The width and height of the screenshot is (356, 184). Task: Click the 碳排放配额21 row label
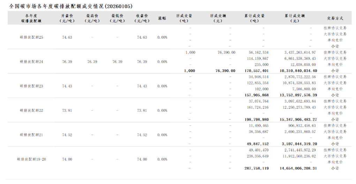coord(31,135)
